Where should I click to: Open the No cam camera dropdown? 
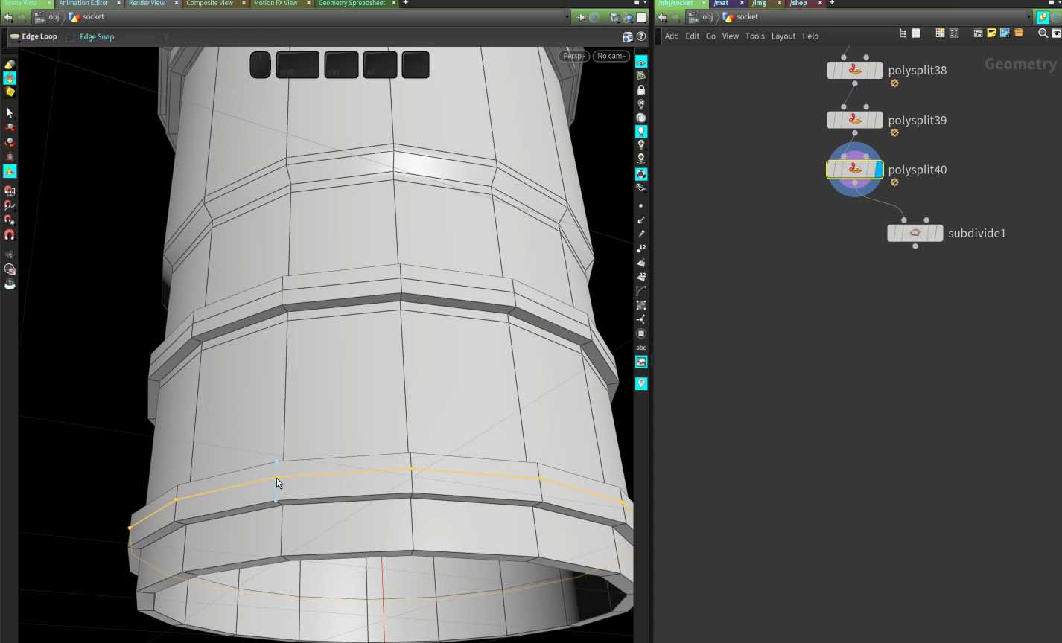click(611, 56)
